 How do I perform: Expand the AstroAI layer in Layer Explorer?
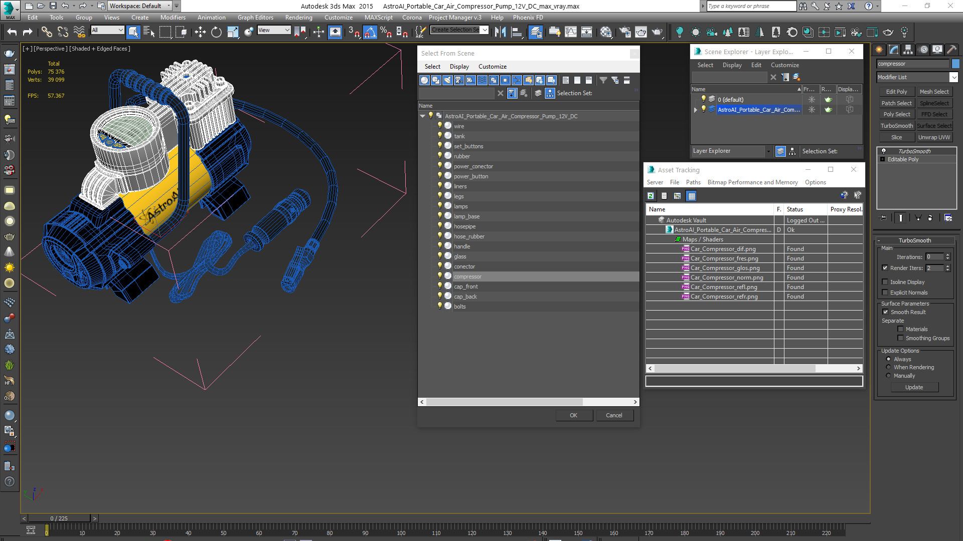695,110
